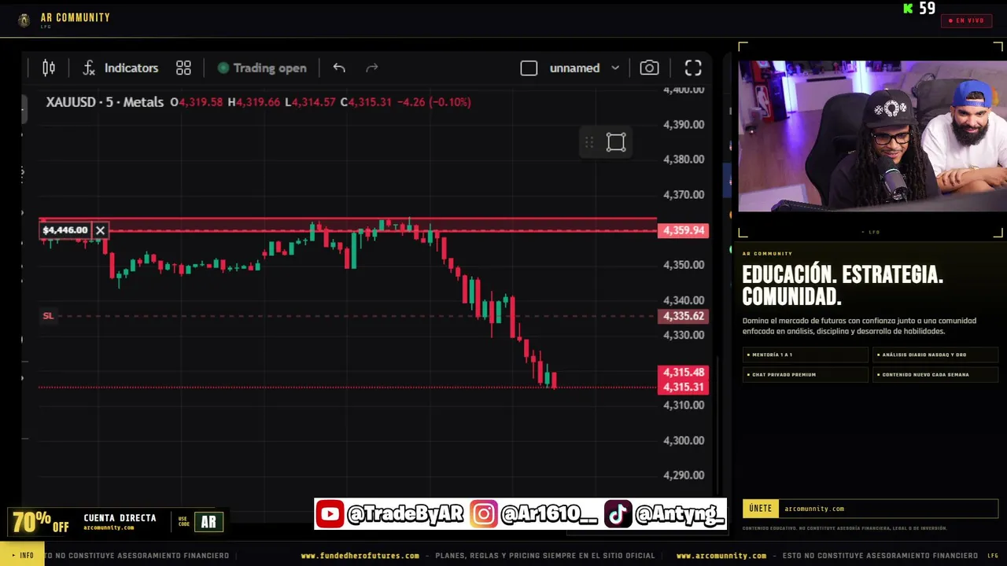Undo the last chart action

coord(339,68)
